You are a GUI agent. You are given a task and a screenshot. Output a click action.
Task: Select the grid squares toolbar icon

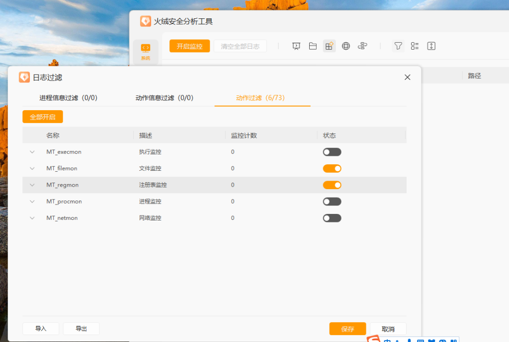coord(329,46)
